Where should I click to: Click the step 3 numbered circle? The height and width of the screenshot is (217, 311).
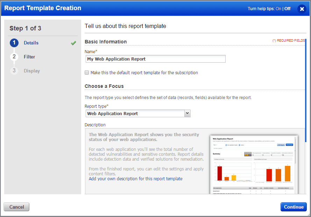click(14, 71)
